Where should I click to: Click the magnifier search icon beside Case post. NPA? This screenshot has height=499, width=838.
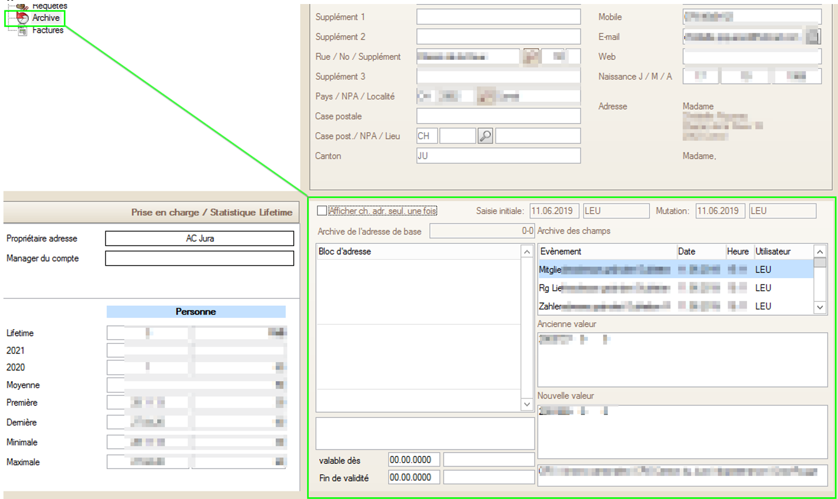point(486,136)
